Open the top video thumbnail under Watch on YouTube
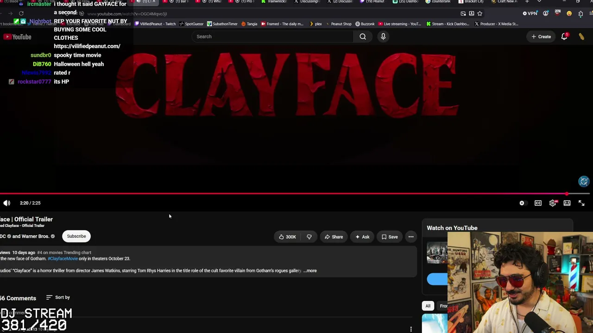Screen dimensions: 593x333 coord(437,253)
